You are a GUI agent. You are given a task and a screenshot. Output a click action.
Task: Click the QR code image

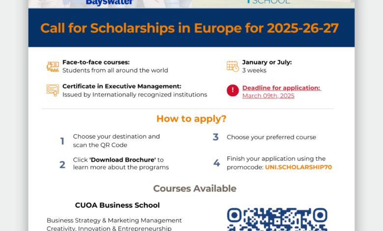pos(277,219)
